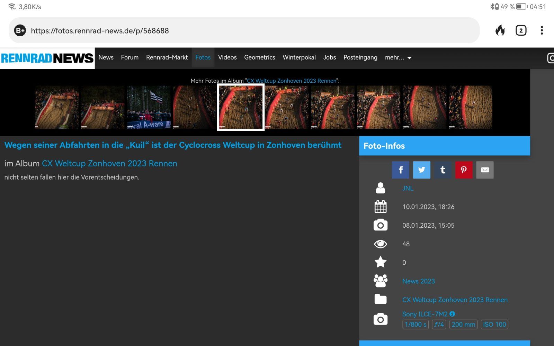
Task: Open News 2023 group link
Action: tap(418, 281)
